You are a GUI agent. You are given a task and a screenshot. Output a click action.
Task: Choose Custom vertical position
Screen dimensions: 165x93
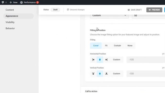pos(117,74)
